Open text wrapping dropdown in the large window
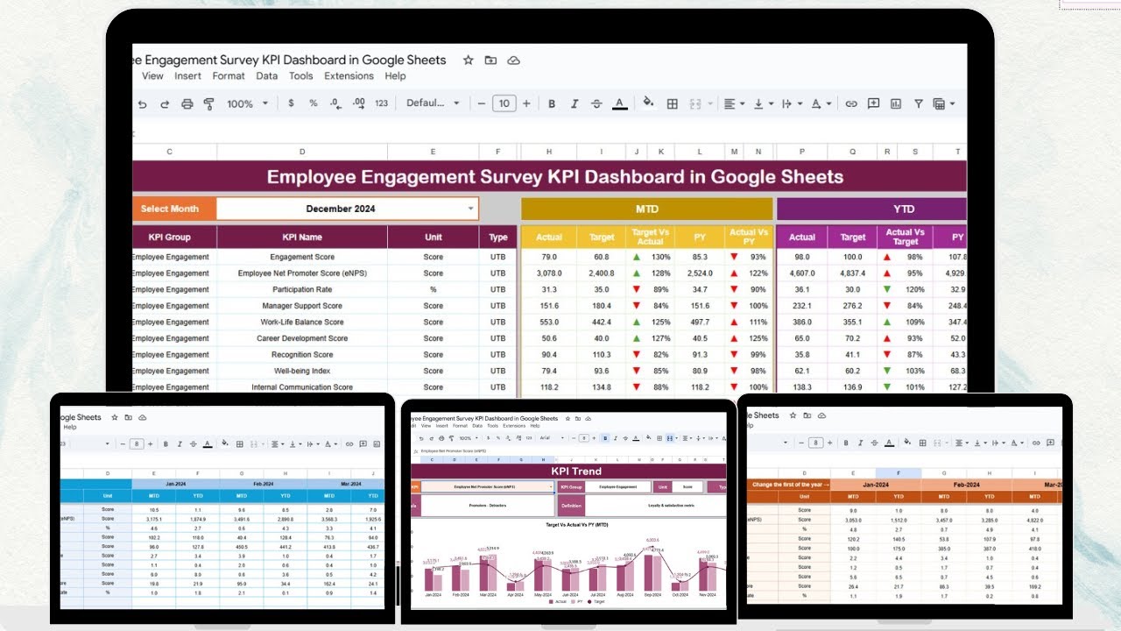The image size is (1121, 631). pyautogui.click(x=791, y=103)
